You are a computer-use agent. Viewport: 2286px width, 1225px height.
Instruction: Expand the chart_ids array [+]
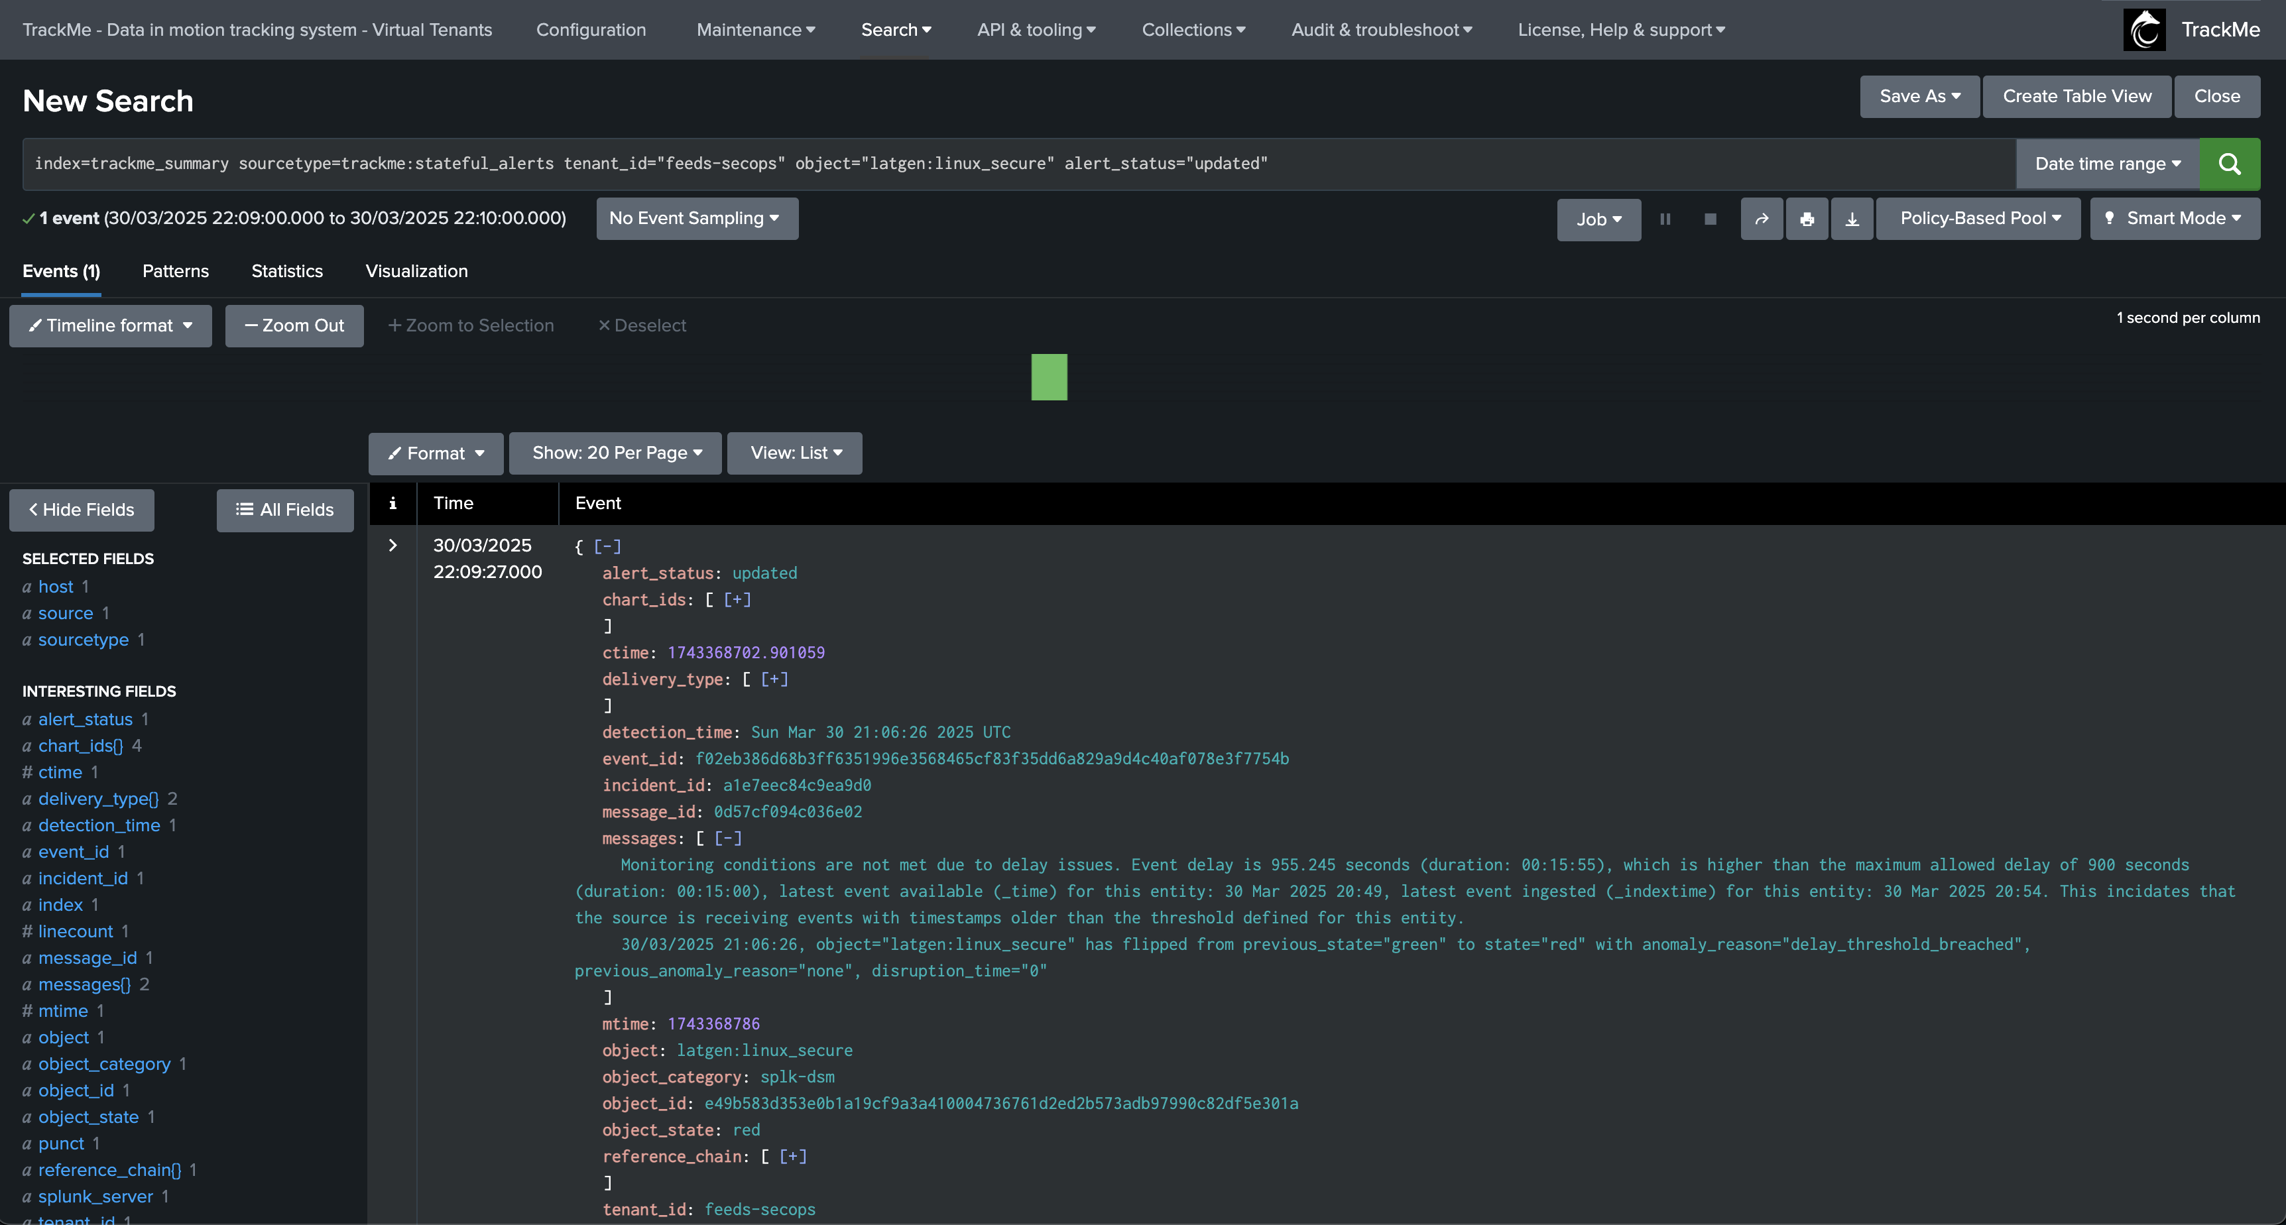coord(737,600)
